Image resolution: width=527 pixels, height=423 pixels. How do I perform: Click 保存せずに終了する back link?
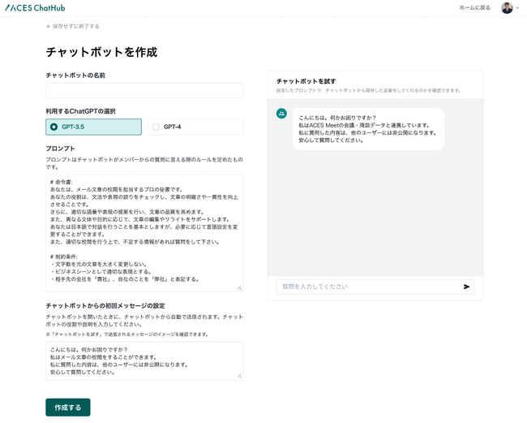(73, 26)
